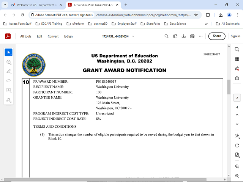
Task: Open the comments panel on the right
Action: click(237, 49)
